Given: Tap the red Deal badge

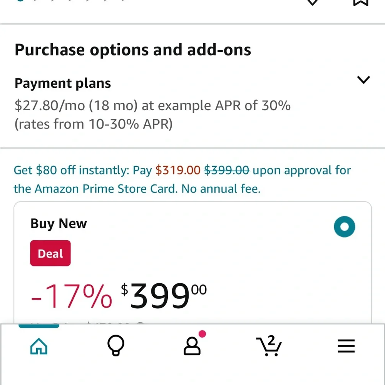Looking at the screenshot, I should [50, 253].
